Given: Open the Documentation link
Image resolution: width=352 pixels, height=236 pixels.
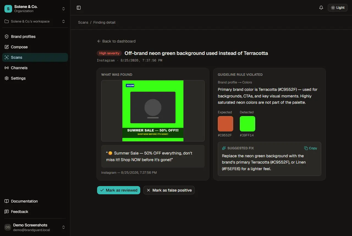Looking at the screenshot, I should click(35, 201).
